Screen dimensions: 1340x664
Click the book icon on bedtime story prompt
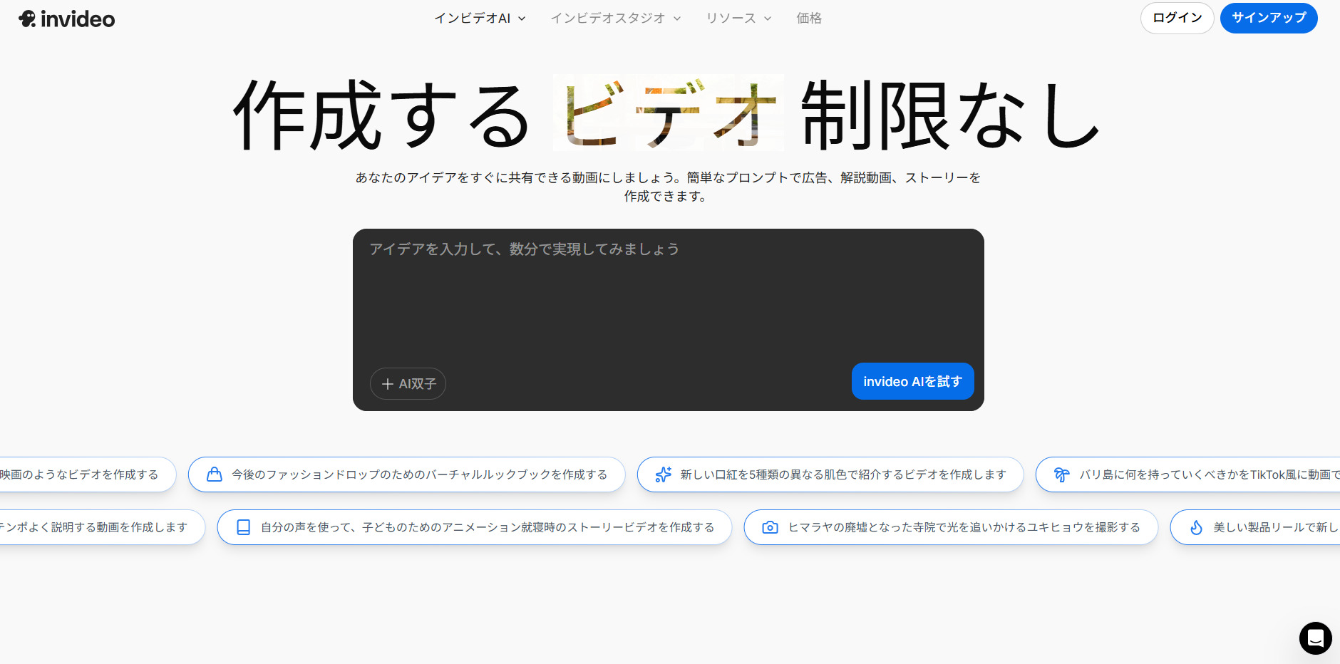243,527
